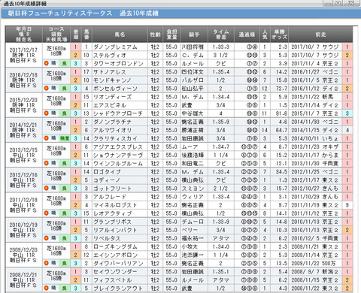The width and height of the screenshot is (361, 293).
Task: Click jockey name 四位洋文
Action: coord(193,72)
